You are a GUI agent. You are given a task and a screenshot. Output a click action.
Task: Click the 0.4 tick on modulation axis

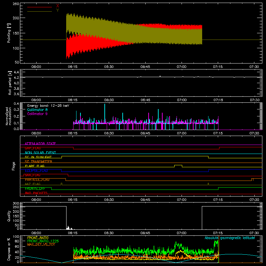(16, 104)
